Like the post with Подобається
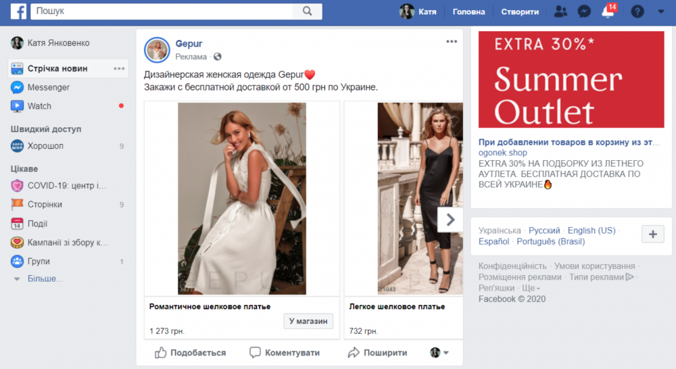The height and width of the screenshot is (369, 676). (x=190, y=353)
